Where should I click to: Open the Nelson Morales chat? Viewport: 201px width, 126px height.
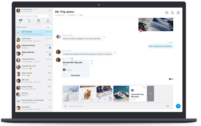coord(34,53)
